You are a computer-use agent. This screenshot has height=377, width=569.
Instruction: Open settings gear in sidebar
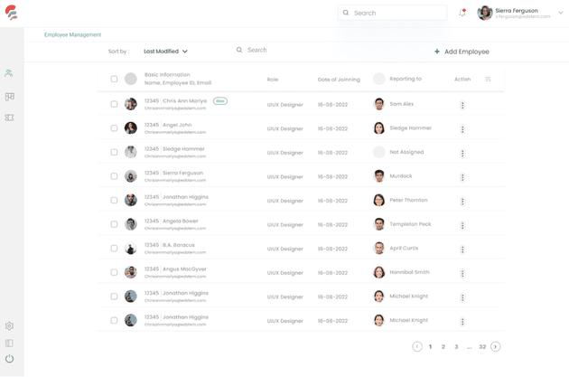click(x=9, y=326)
